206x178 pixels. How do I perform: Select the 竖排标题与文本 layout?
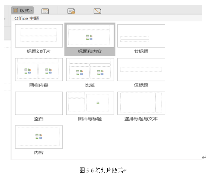pyautogui.click(x=141, y=103)
